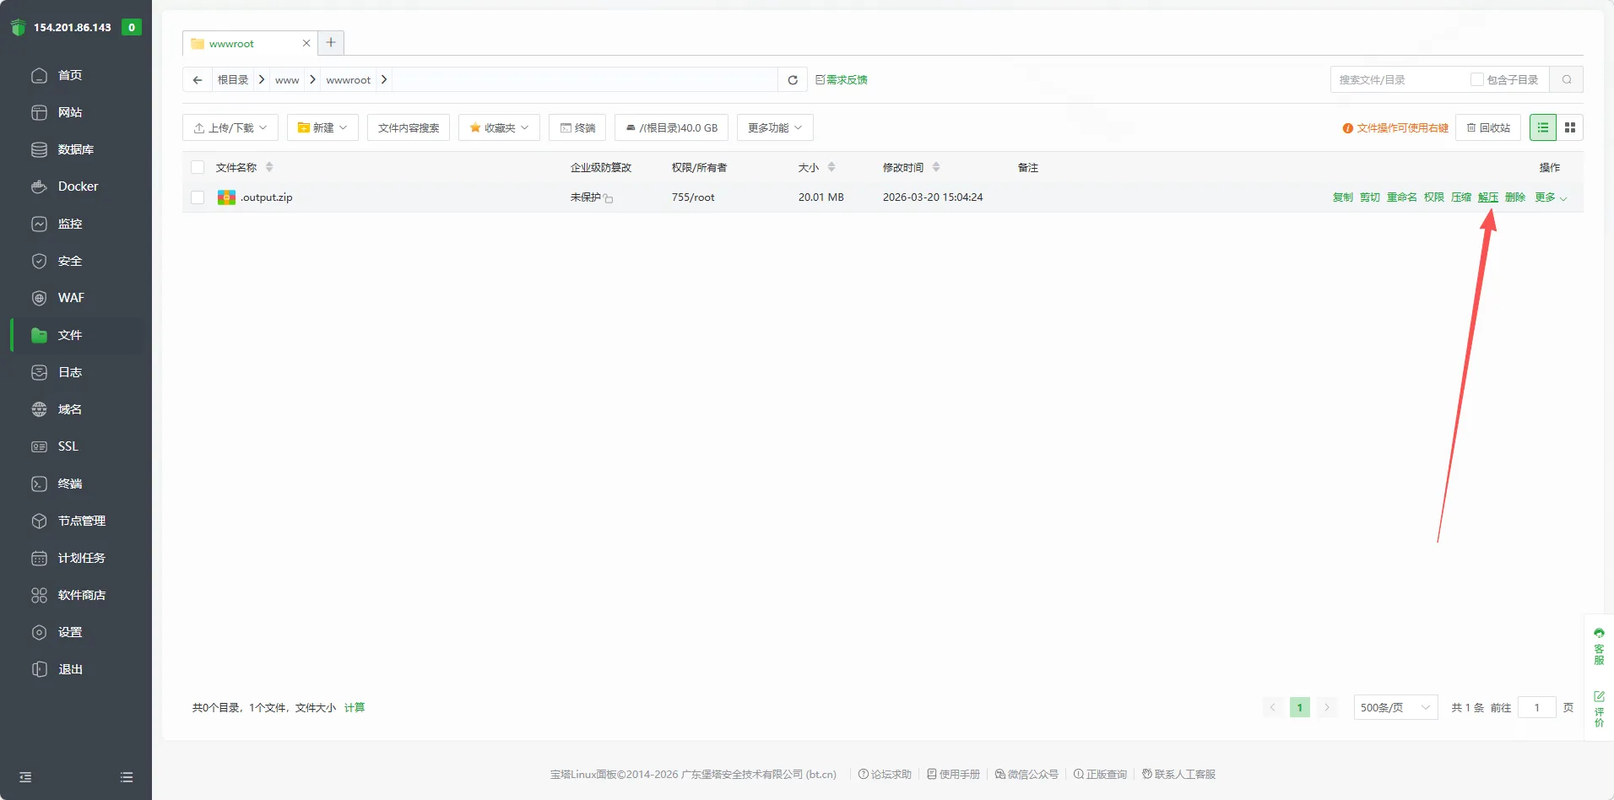Switch to list view icon

click(x=1542, y=127)
